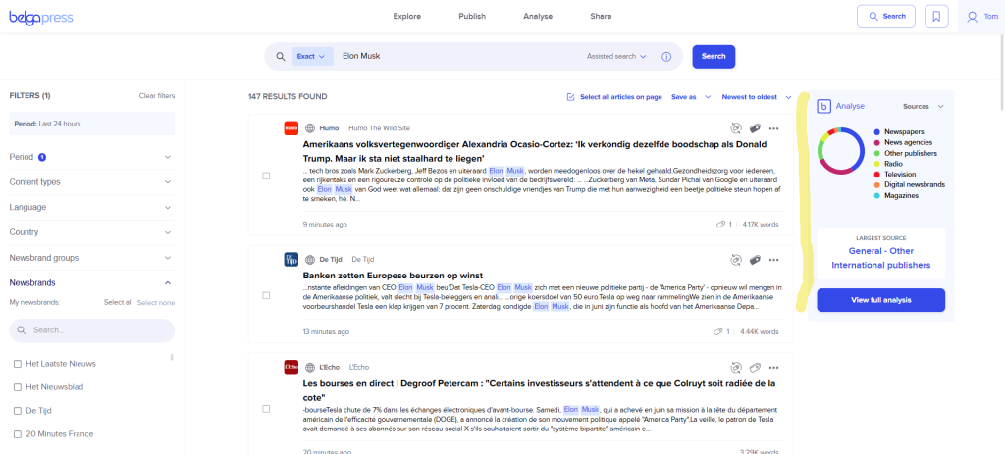
Task: Open the Newest to oldest sort dropdown
Action: [757, 97]
